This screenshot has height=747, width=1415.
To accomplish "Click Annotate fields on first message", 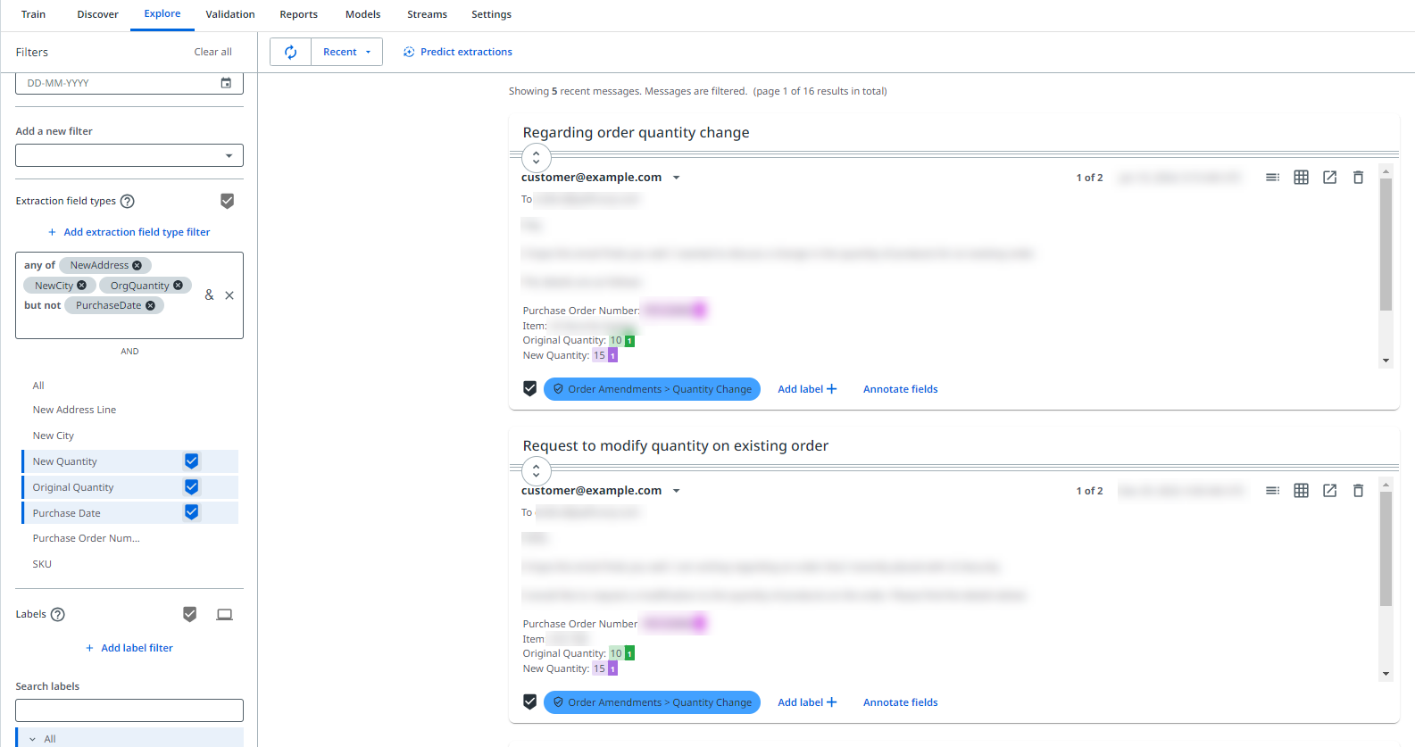I will [x=900, y=389].
